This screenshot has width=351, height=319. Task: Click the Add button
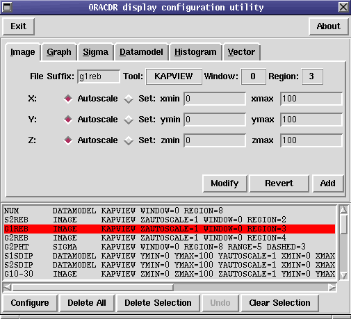pos(328,183)
